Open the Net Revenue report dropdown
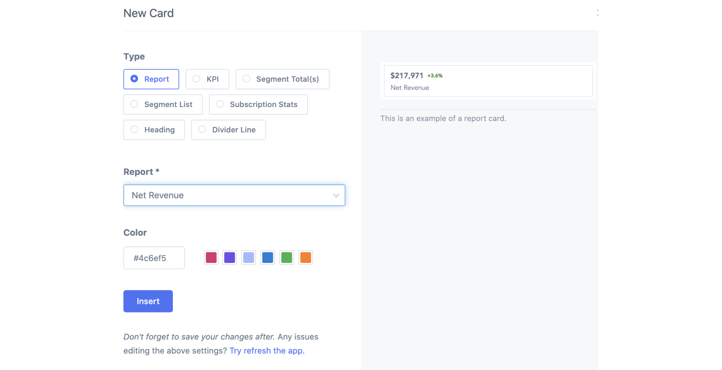Image resolution: width=722 pixels, height=370 pixels. 229,195
